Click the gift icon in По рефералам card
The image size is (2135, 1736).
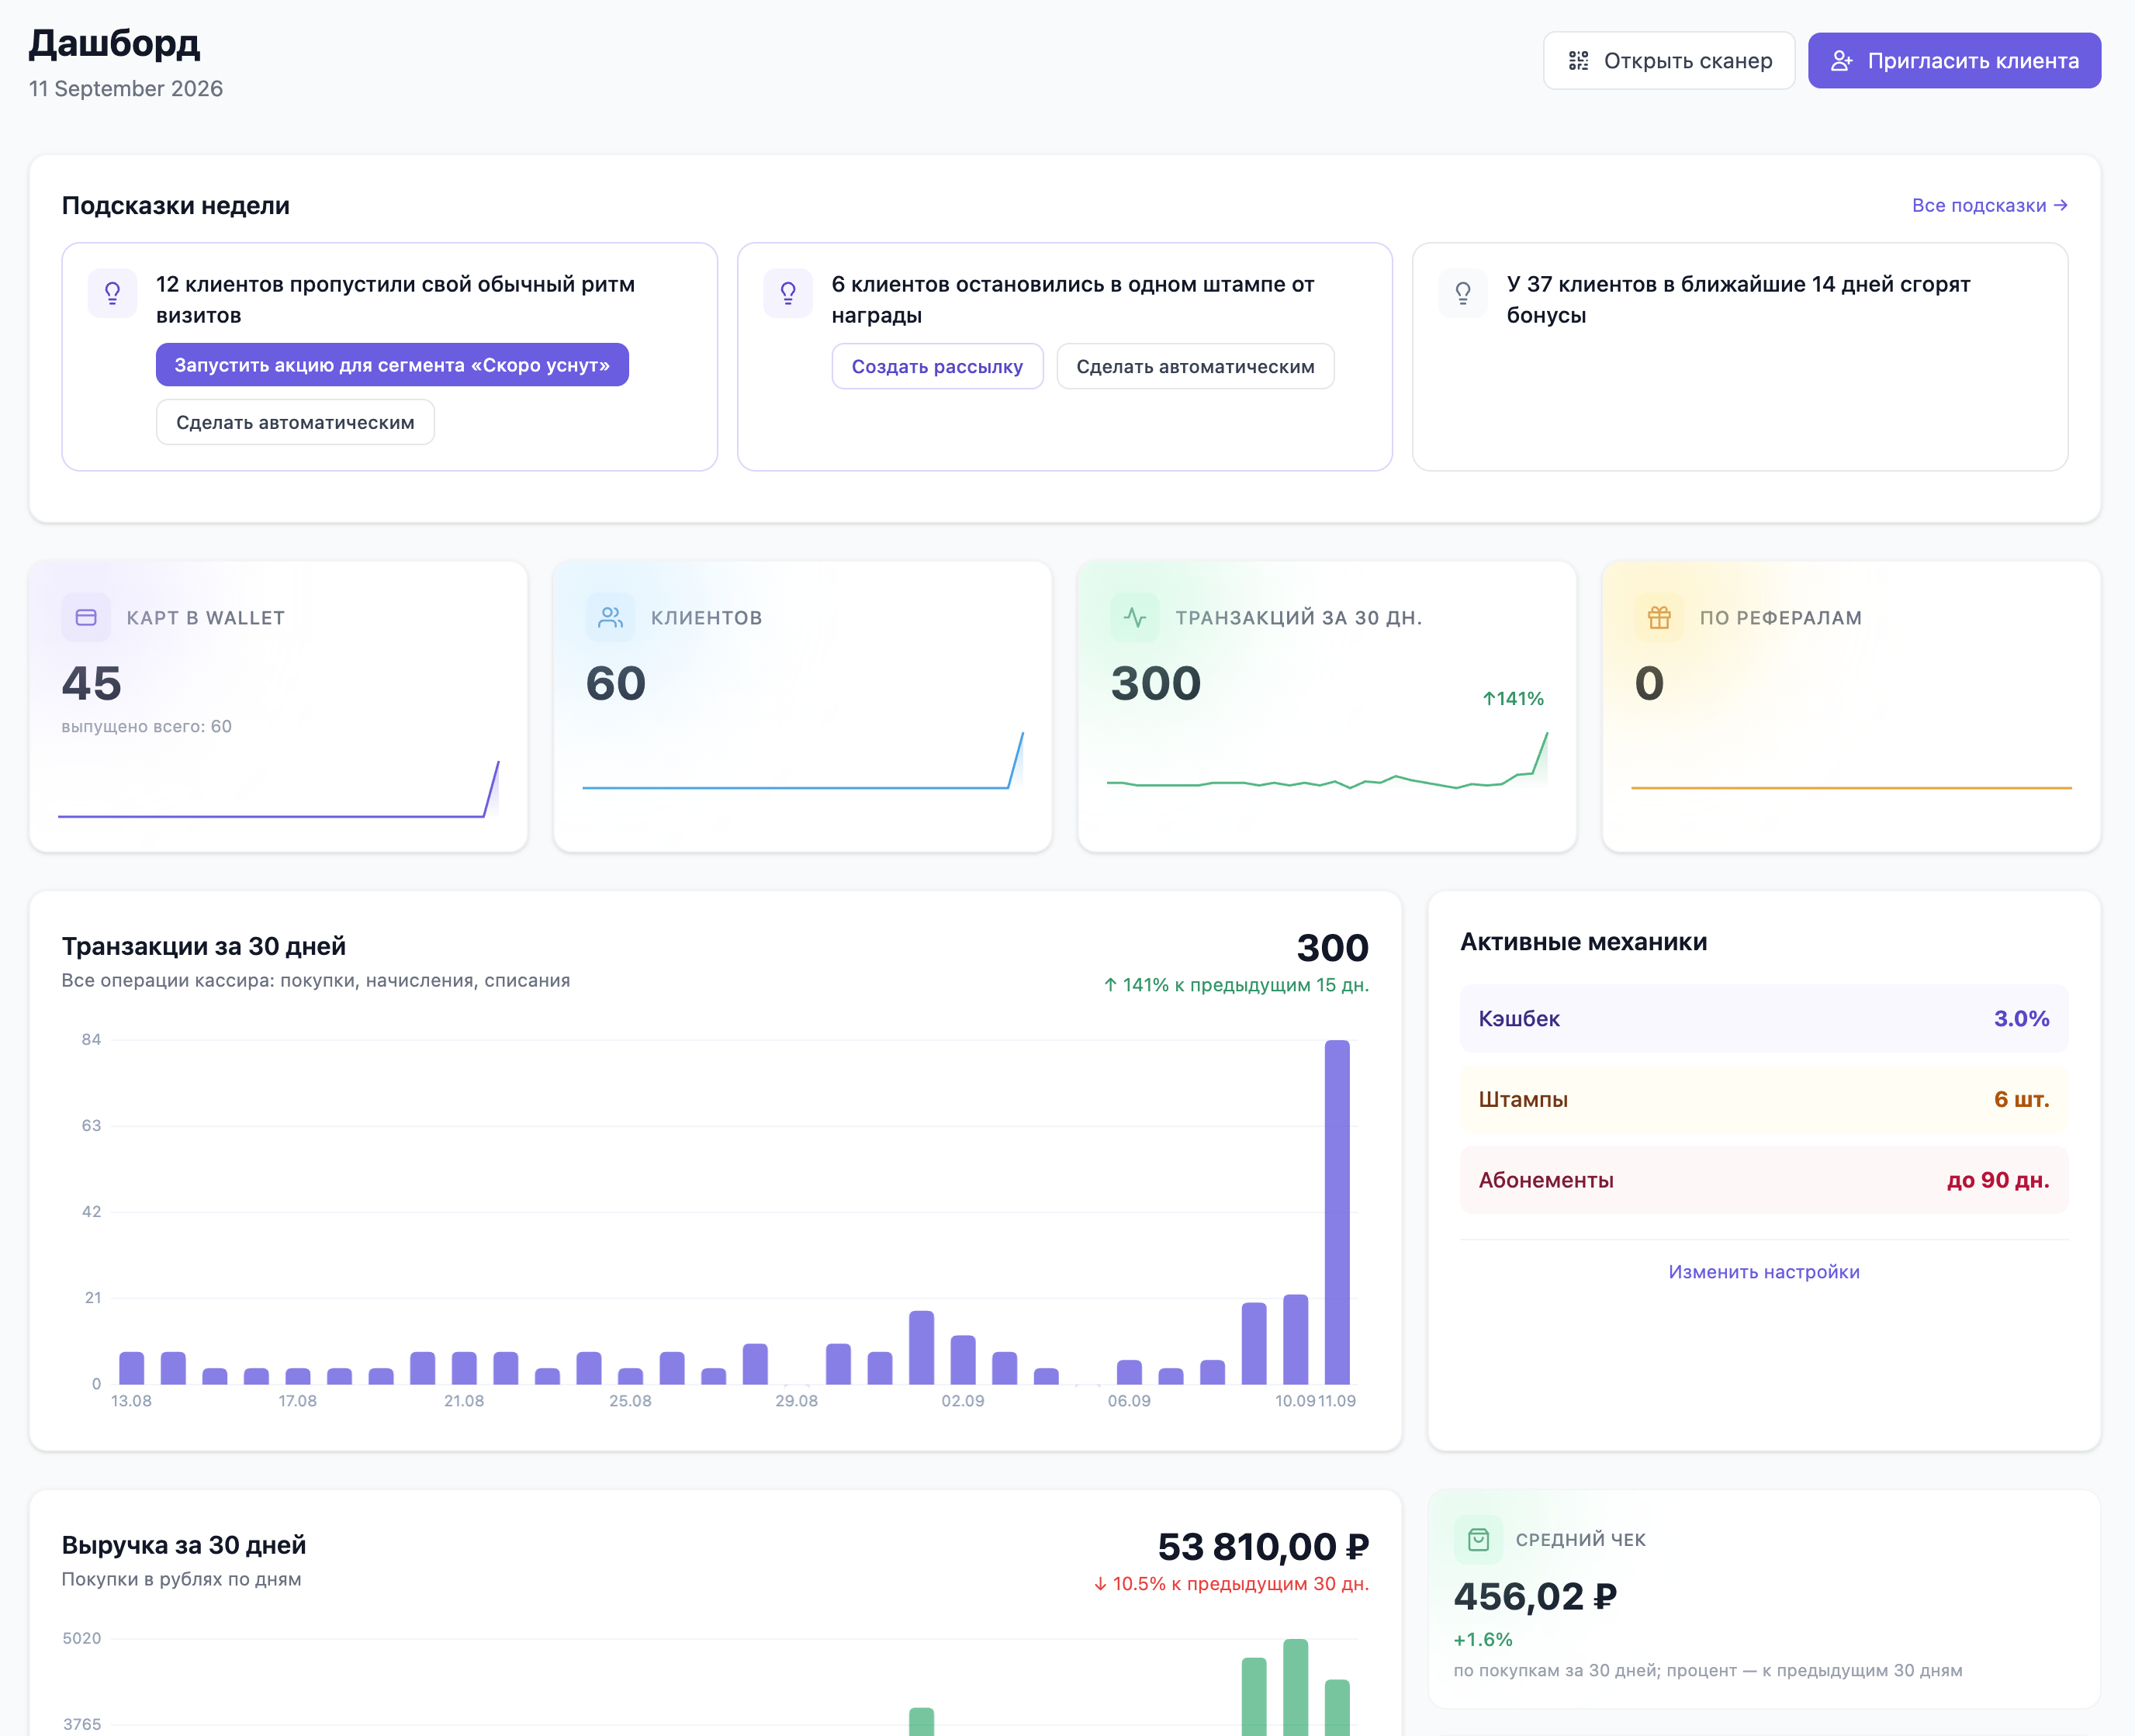click(1659, 617)
